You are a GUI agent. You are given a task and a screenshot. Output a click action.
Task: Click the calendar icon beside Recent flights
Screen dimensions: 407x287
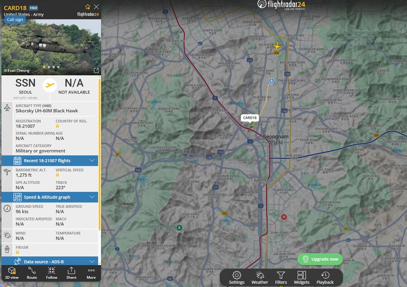coord(17,160)
